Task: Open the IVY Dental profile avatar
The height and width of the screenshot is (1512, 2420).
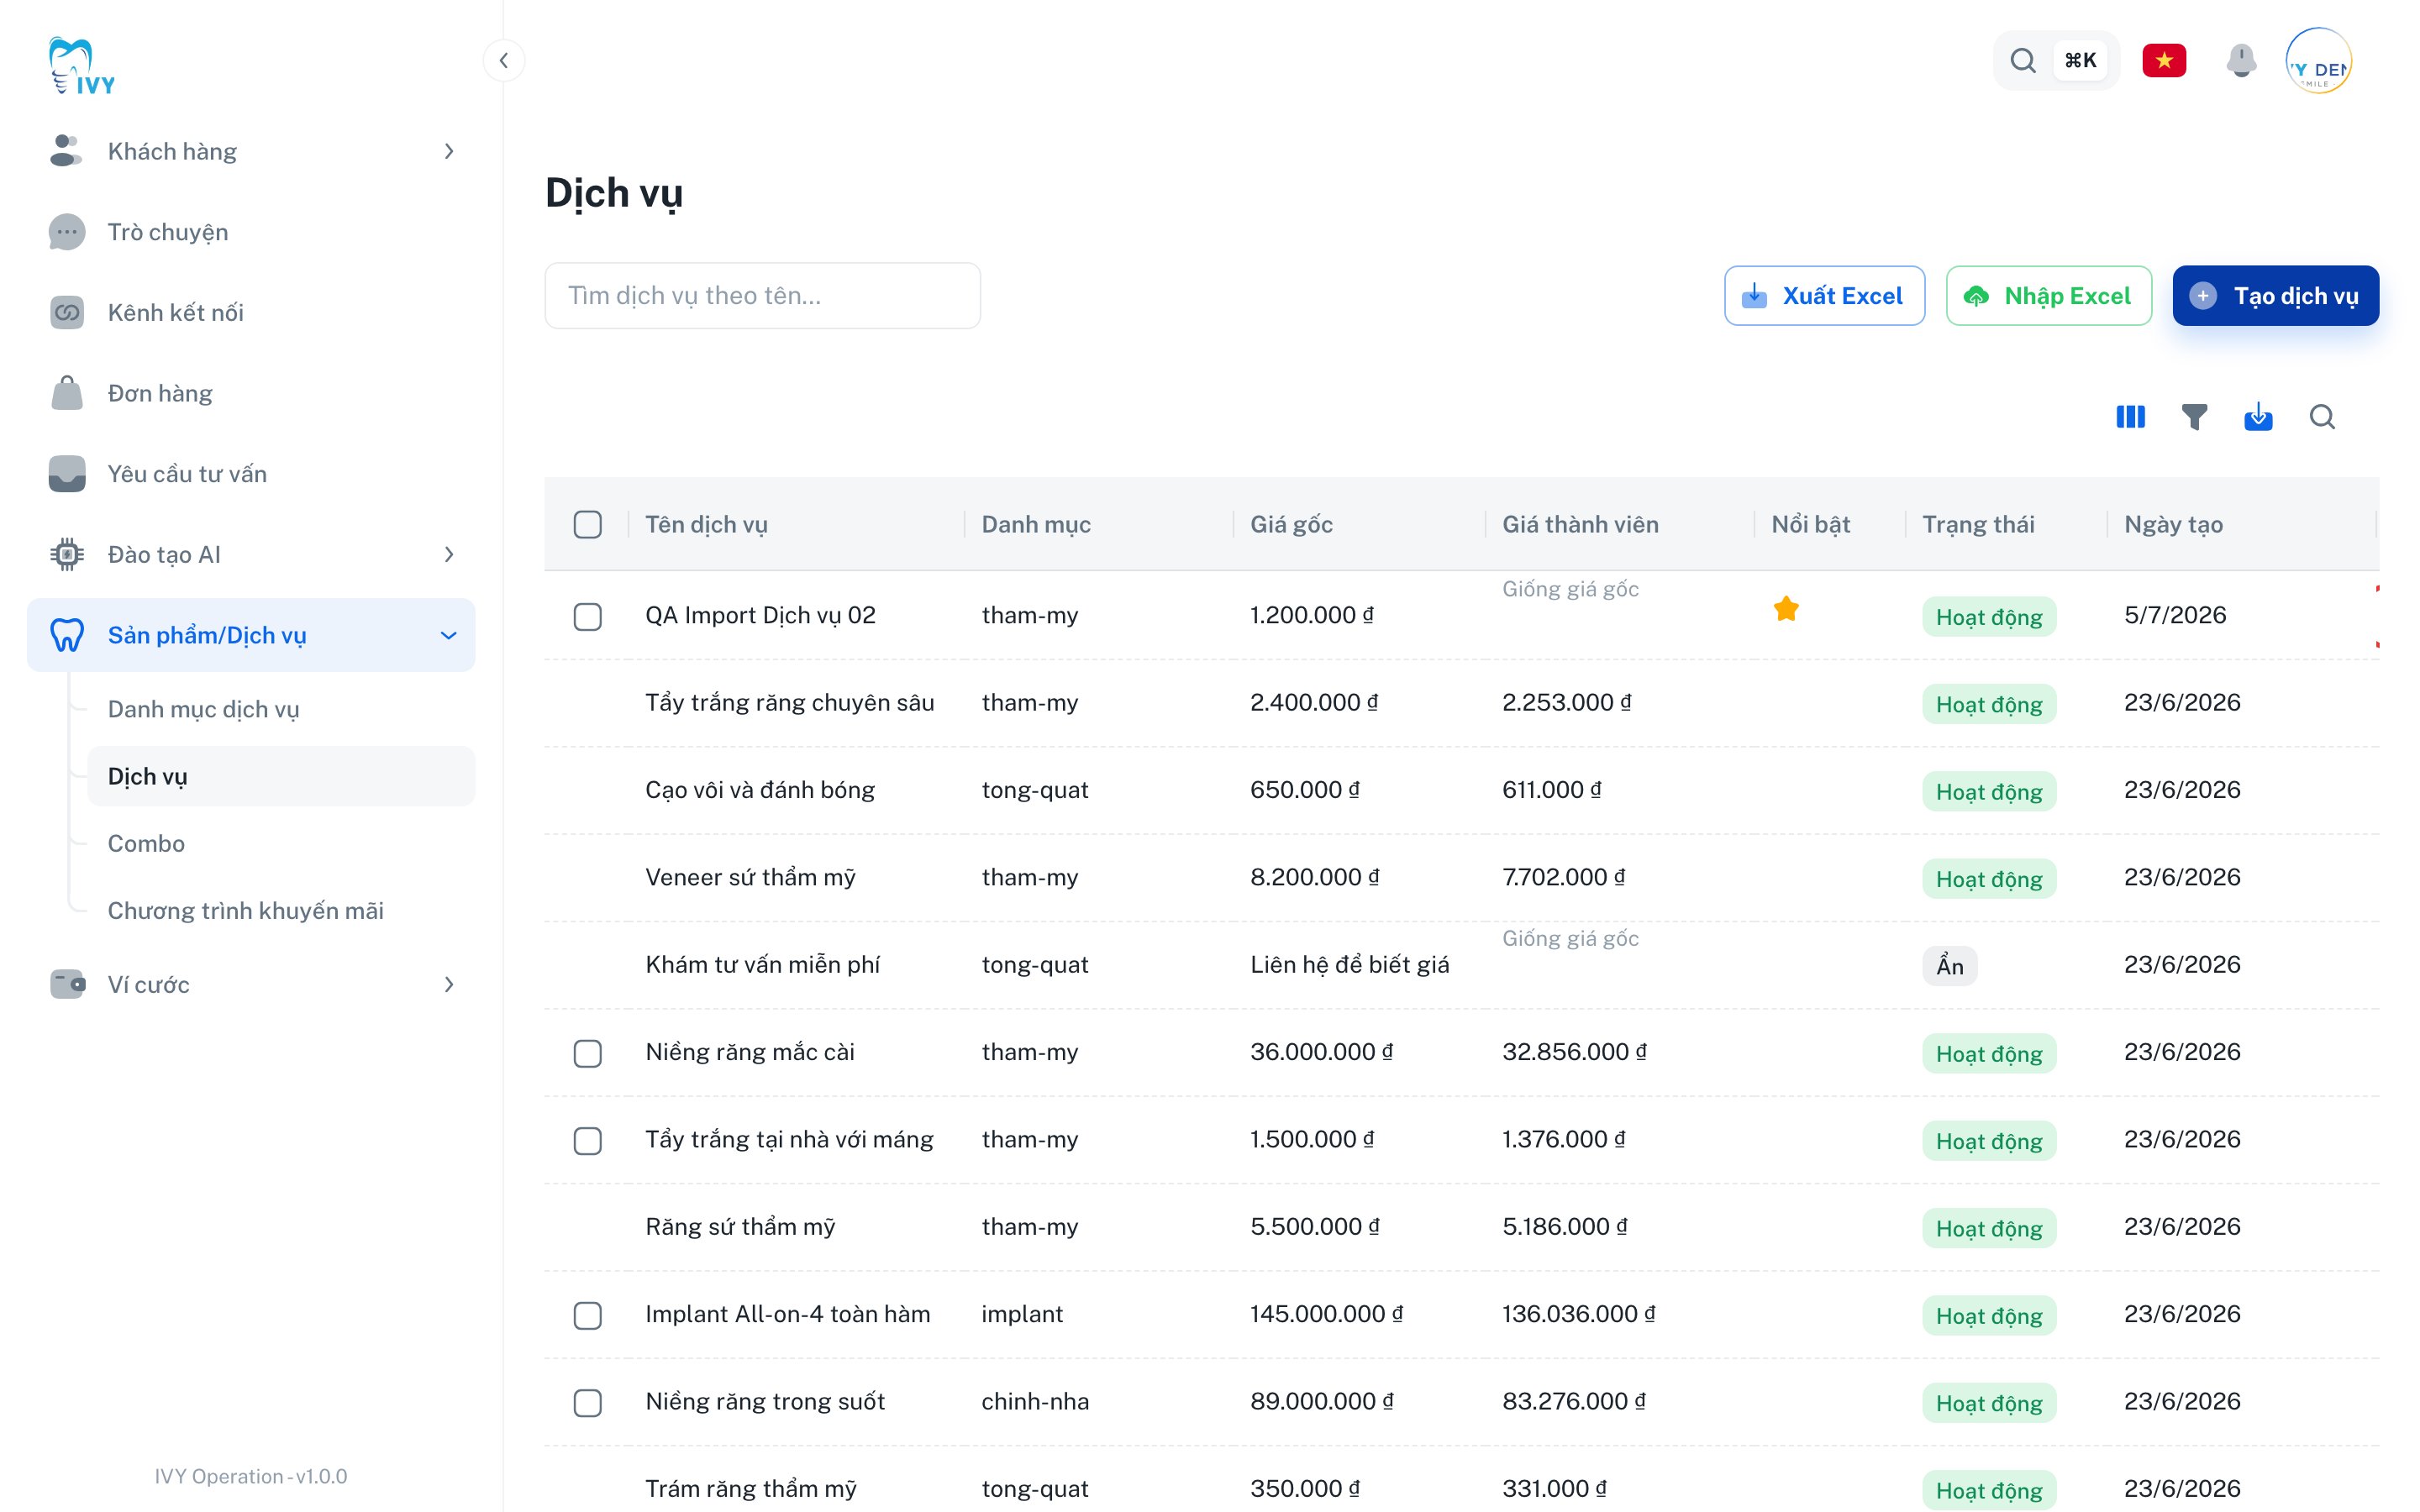Action: coord(2319,60)
